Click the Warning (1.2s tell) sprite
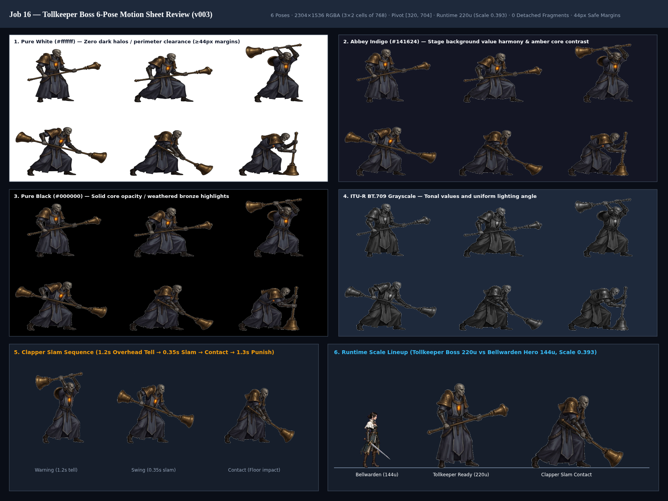The image size is (668, 501). [x=60, y=407]
